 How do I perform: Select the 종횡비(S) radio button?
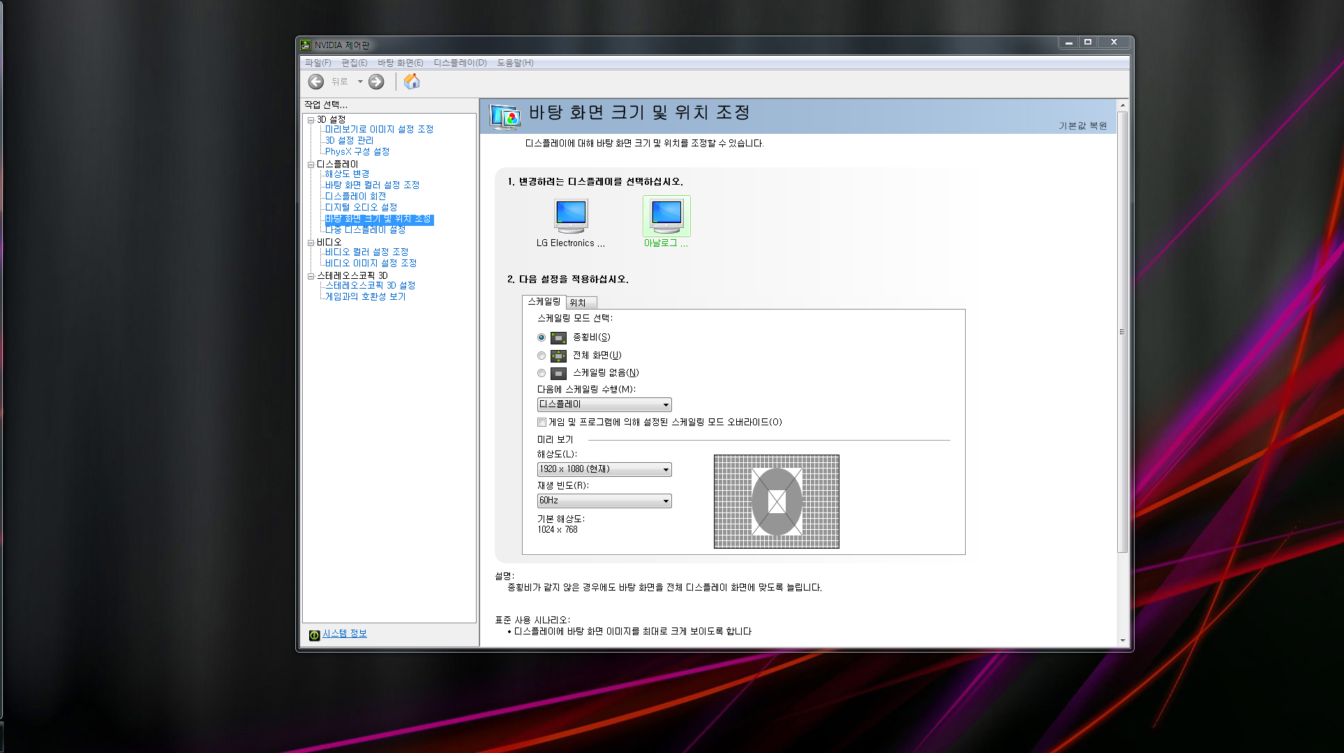click(x=542, y=337)
